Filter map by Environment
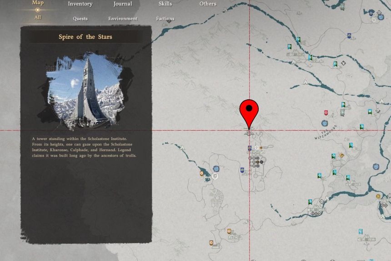Viewport: 391px width, 261px height. pos(123,19)
